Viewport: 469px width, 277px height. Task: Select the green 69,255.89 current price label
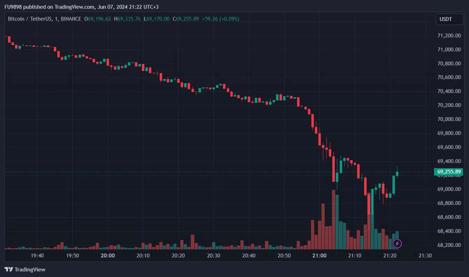point(449,172)
